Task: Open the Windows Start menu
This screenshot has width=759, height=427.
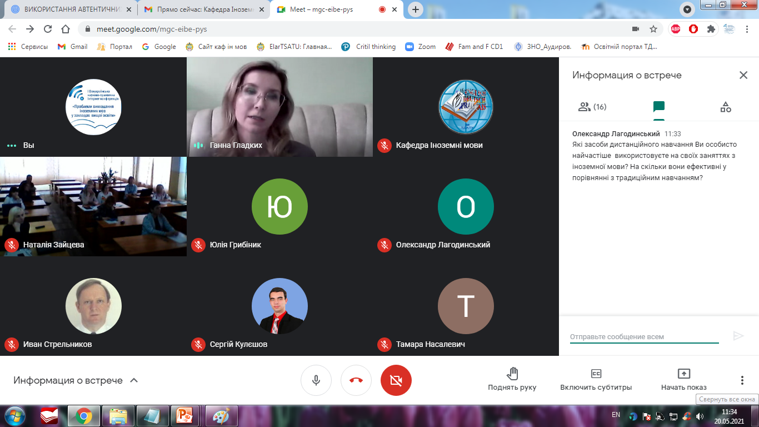Action: [x=14, y=416]
